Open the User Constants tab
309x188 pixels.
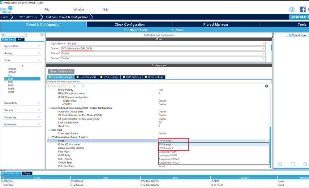86,77
